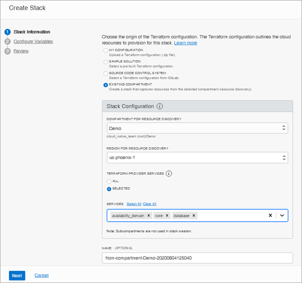This screenshot has height=283, width=302.
Task: Remove the availability_domain service tag
Action: [149, 215]
